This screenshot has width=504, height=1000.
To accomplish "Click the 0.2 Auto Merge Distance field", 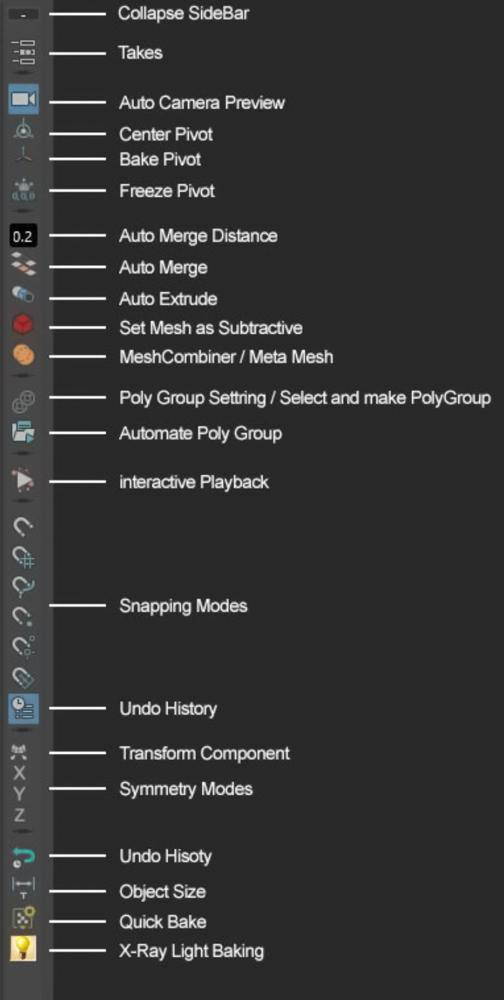I will (x=23, y=236).
